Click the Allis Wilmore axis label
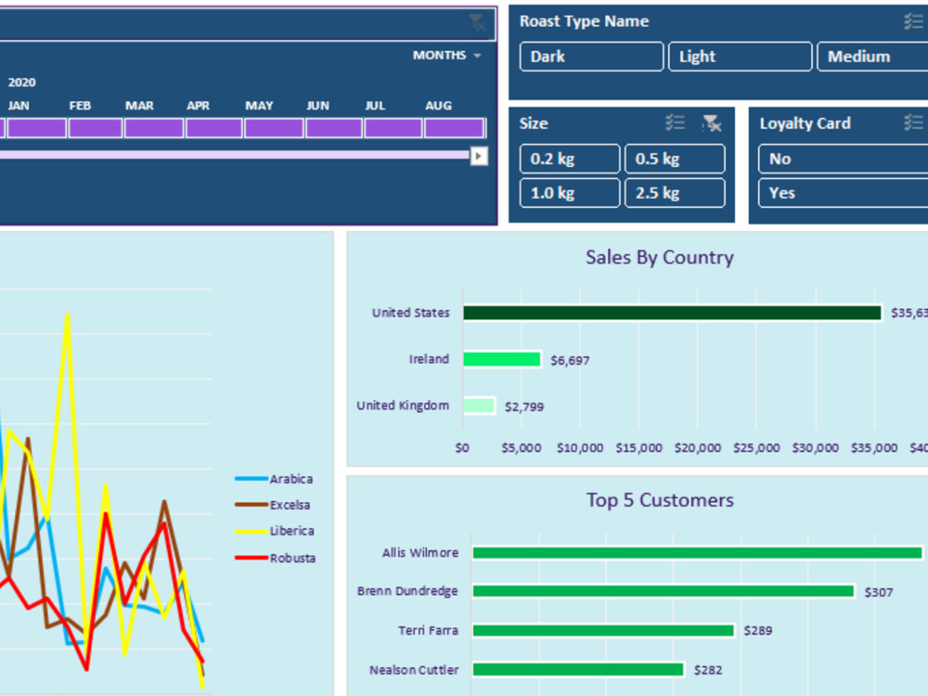The width and height of the screenshot is (928, 696). [420, 553]
